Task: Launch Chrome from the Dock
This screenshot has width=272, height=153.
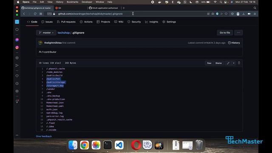Action: [x=85, y=145]
